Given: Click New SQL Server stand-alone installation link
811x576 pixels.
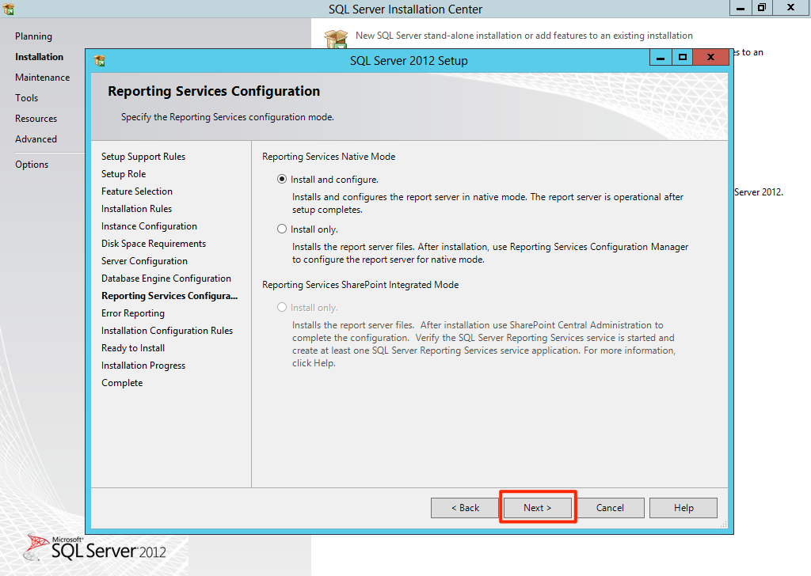Looking at the screenshot, I should pos(524,36).
